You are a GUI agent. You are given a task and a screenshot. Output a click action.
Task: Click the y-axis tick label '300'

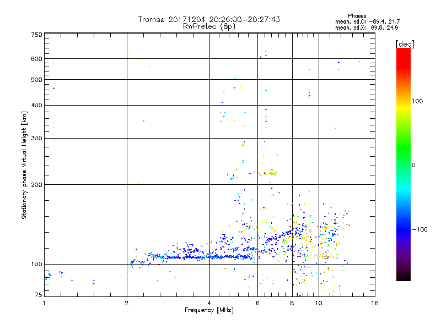[36, 138]
